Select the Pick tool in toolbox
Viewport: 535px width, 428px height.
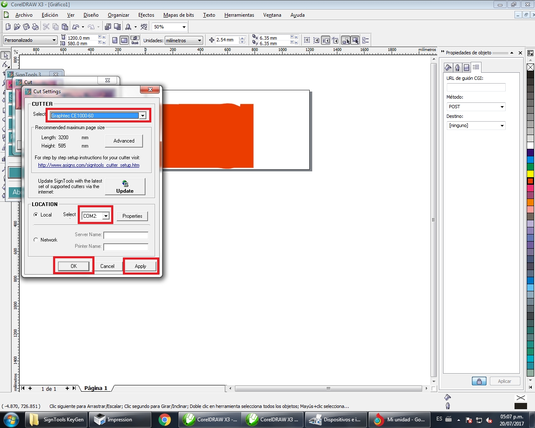click(5, 56)
